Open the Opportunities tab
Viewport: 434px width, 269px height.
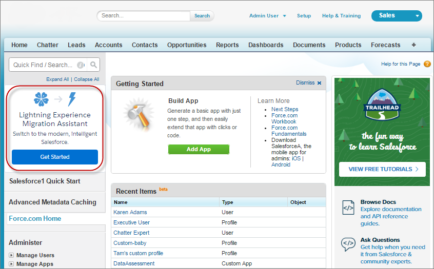pos(187,45)
